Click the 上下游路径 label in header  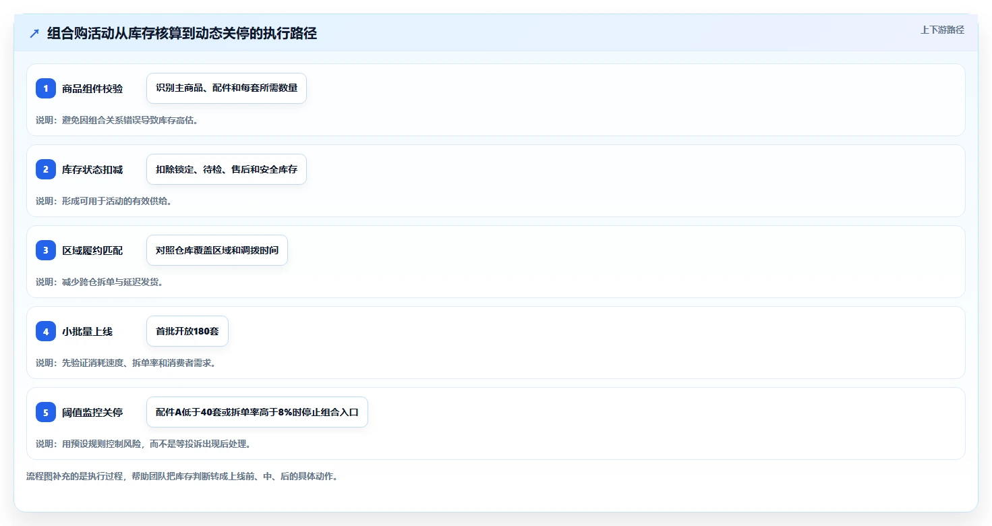[x=942, y=30]
